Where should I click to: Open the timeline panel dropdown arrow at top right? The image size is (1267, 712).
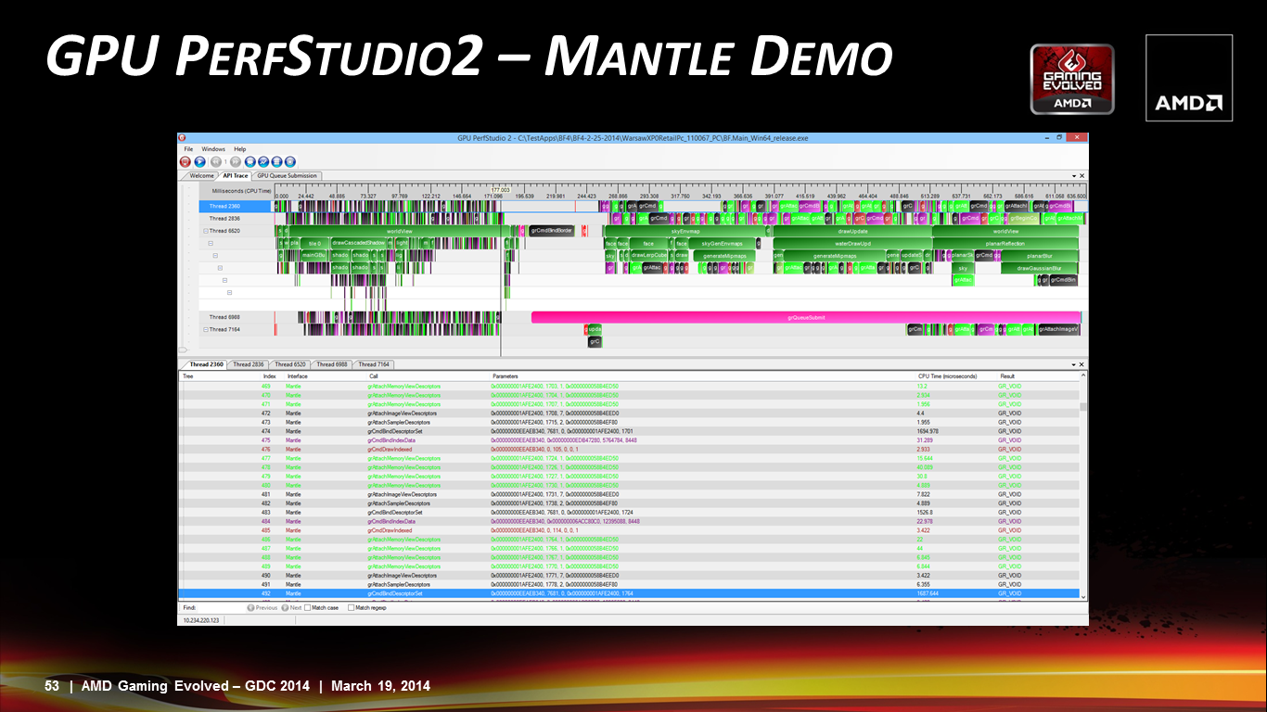pos(1074,175)
